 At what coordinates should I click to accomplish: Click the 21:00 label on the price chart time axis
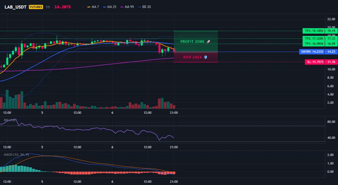(174, 113)
